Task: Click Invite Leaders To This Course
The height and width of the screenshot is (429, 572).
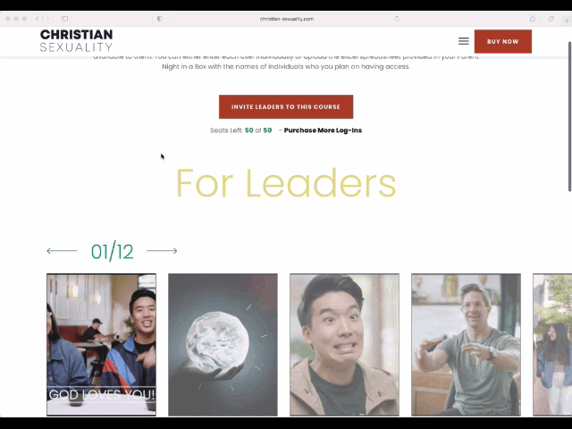Action: click(x=286, y=106)
